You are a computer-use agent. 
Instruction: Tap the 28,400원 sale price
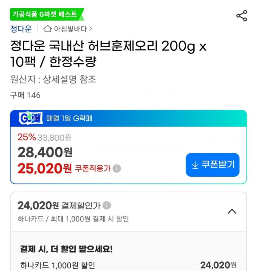tap(45, 152)
